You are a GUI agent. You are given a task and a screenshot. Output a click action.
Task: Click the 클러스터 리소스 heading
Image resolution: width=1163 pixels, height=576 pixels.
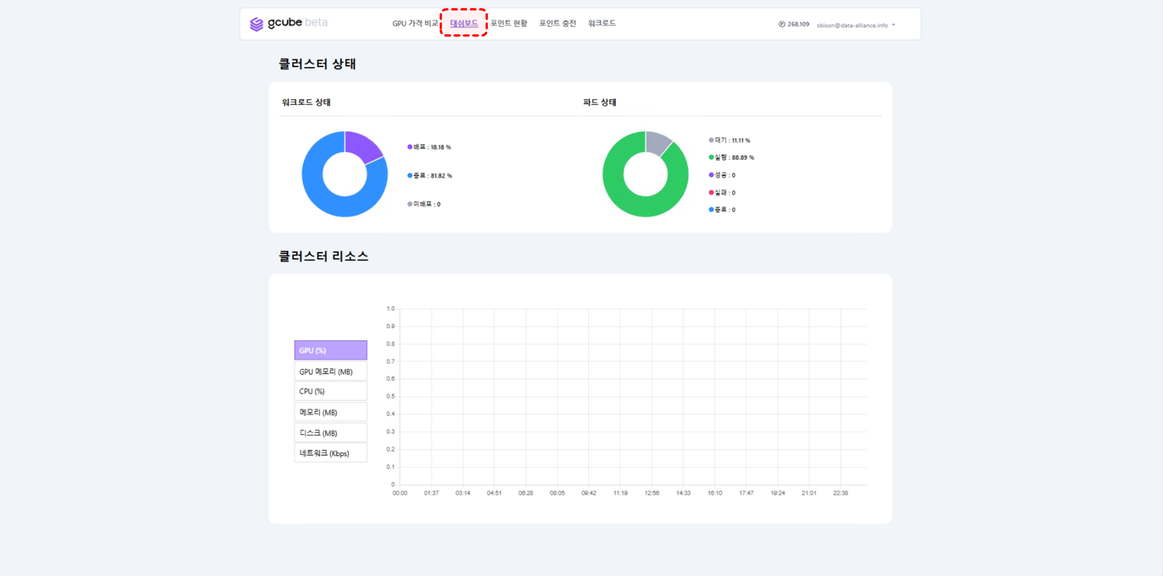tap(323, 256)
